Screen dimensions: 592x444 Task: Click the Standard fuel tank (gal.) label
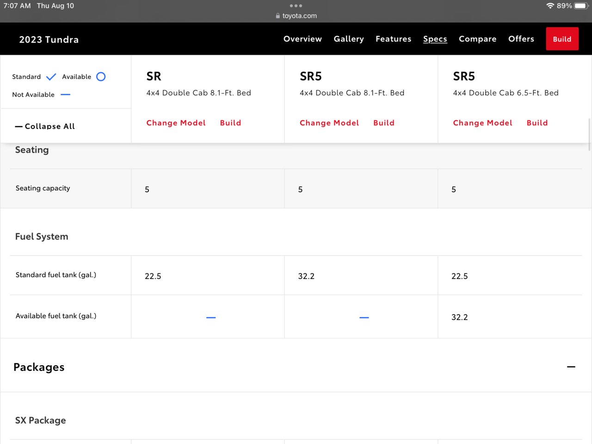tap(55, 275)
